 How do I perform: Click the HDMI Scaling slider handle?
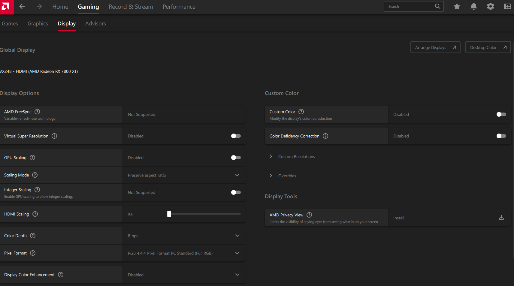click(169, 214)
